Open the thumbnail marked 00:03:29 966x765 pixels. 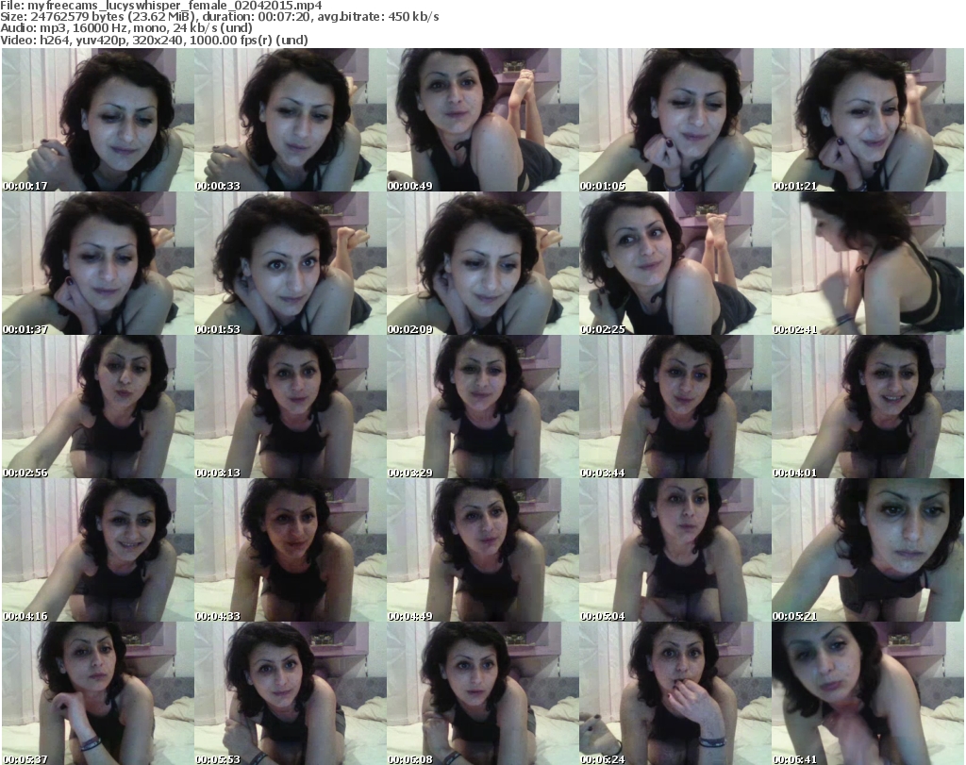click(482, 407)
